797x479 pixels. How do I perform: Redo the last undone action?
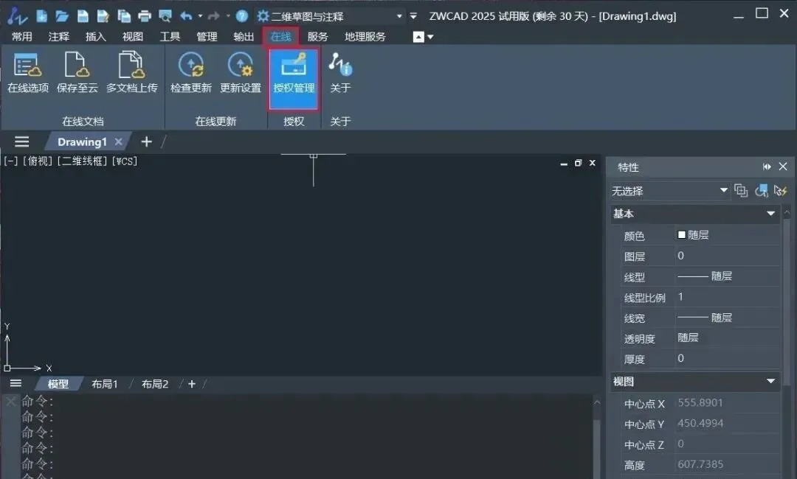coord(214,16)
